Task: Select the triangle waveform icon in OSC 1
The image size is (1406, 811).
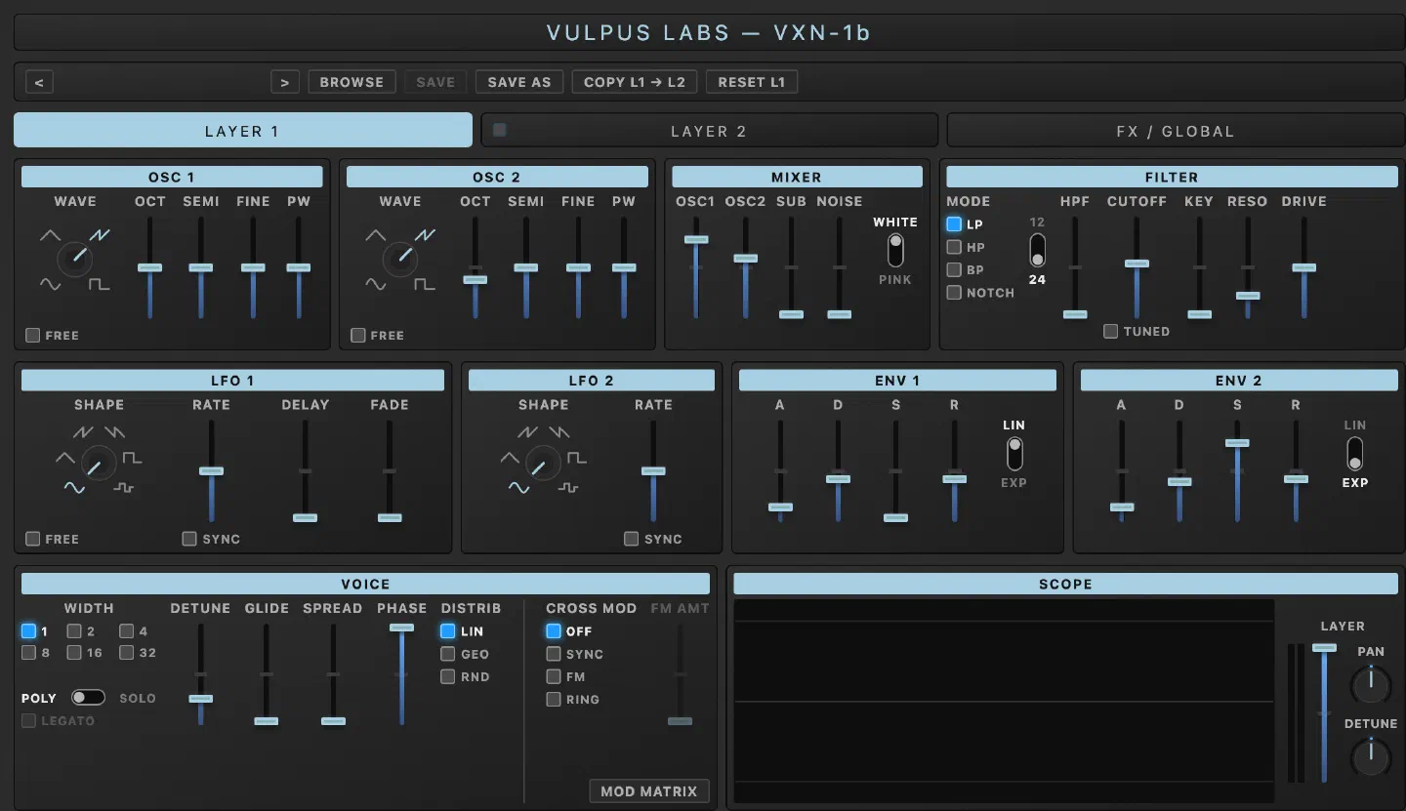Action: (50, 235)
